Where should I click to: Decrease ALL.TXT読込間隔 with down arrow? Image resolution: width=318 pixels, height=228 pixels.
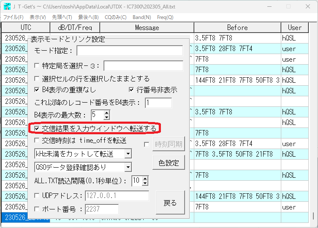coord(145,183)
